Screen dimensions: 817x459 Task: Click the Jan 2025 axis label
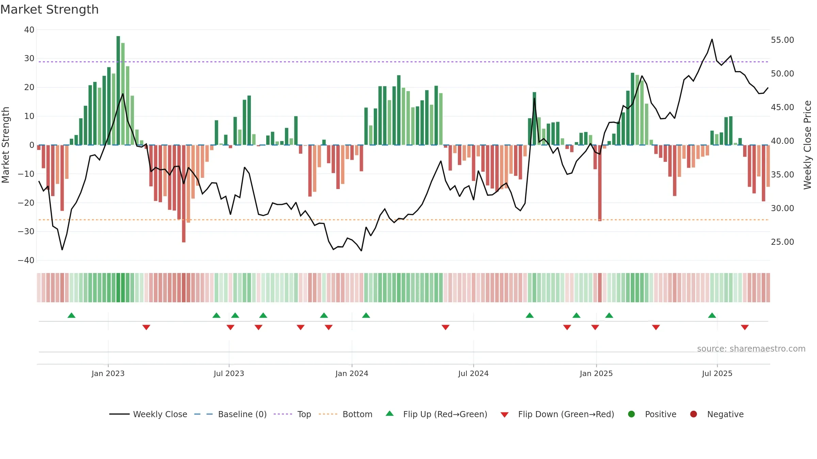click(x=596, y=373)
